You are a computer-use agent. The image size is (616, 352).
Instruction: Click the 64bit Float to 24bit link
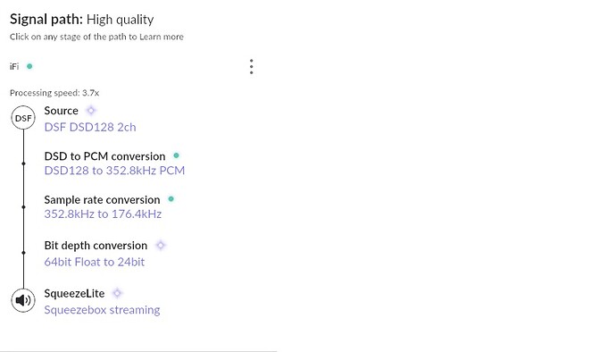click(95, 262)
